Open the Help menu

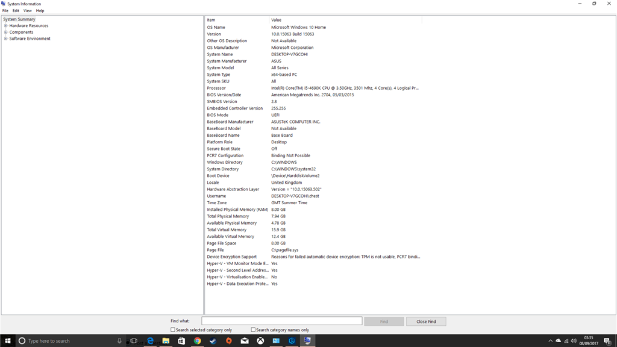(x=40, y=11)
